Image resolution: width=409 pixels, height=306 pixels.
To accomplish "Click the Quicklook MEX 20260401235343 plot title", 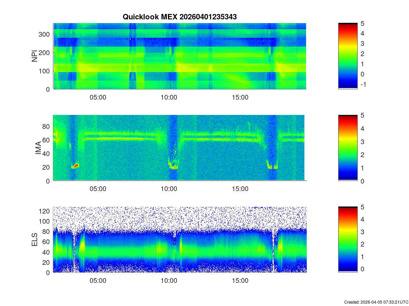I will coord(180,17).
